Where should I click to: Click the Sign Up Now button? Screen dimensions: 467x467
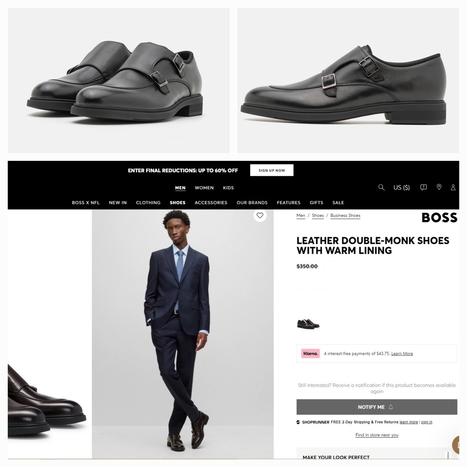(x=272, y=170)
